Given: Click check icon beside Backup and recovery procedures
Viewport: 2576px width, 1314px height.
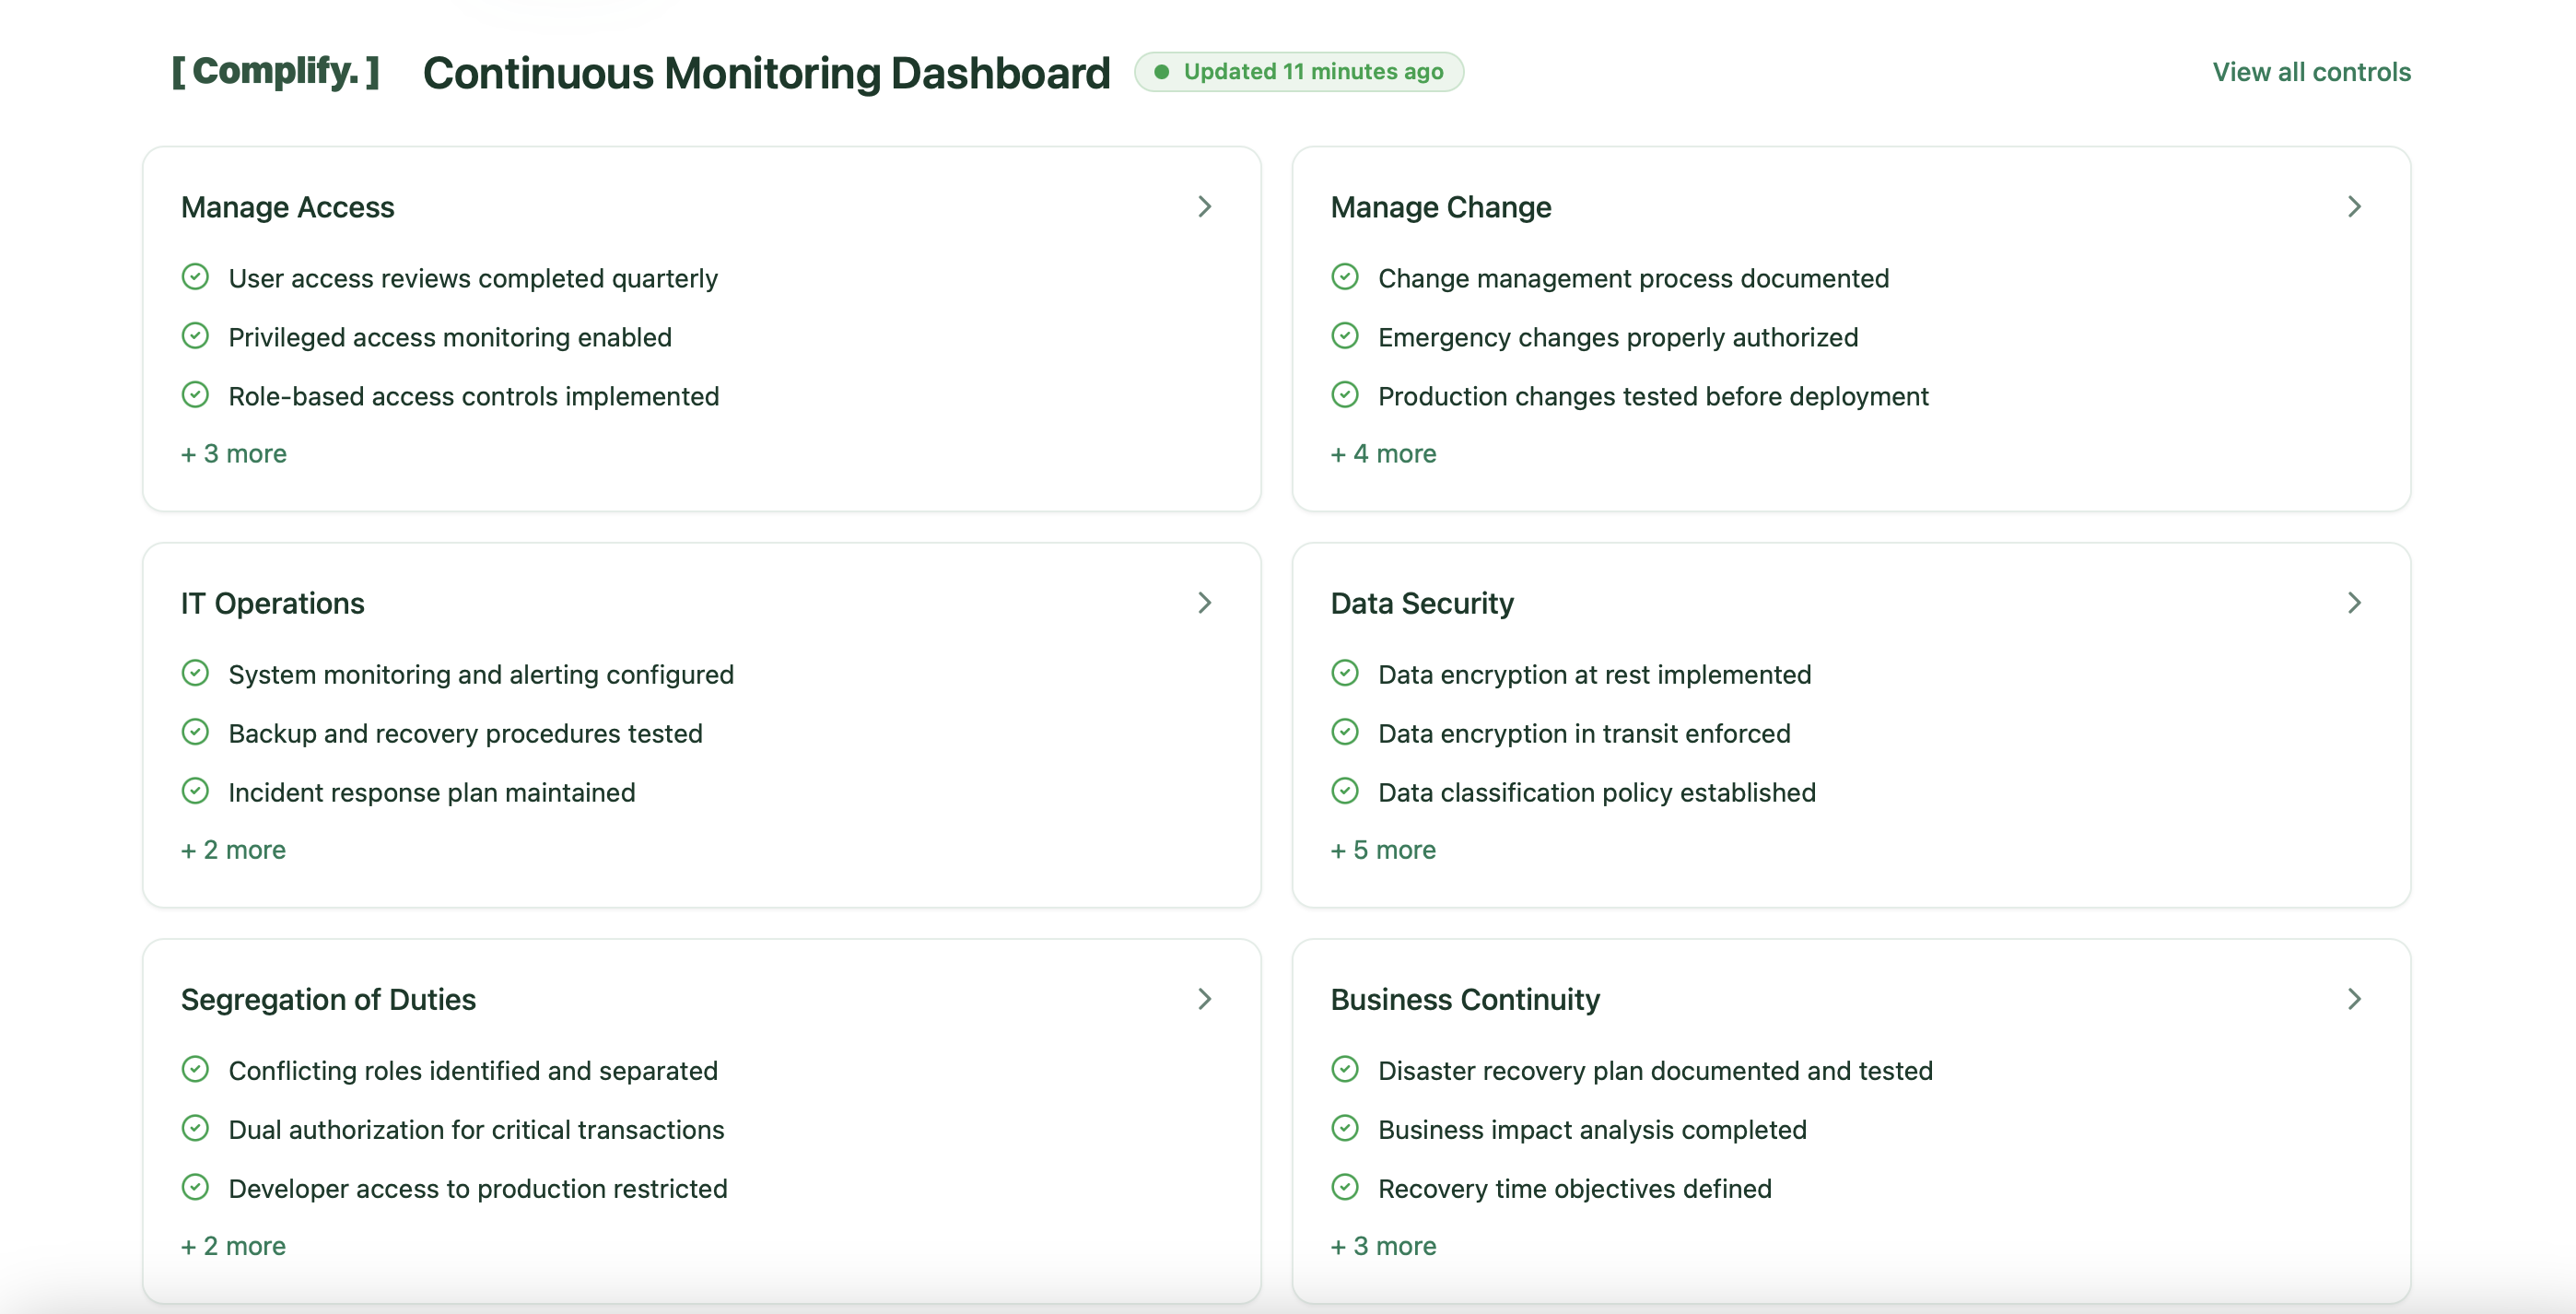Looking at the screenshot, I should 195,732.
